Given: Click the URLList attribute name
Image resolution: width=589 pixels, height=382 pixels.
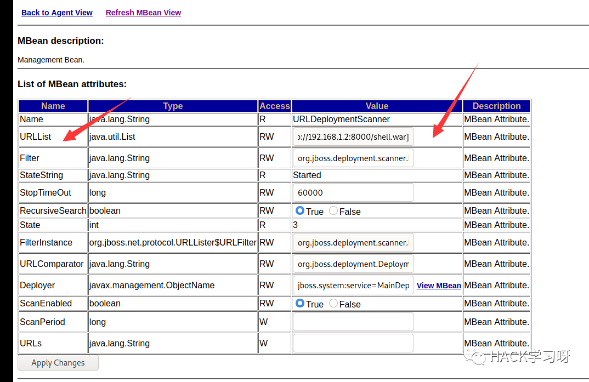Looking at the screenshot, I should pyautogui.click(x=35, y=137).
